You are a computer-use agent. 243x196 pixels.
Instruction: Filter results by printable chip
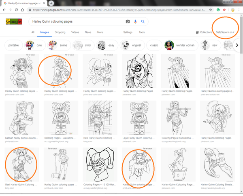tap(14, 45)
